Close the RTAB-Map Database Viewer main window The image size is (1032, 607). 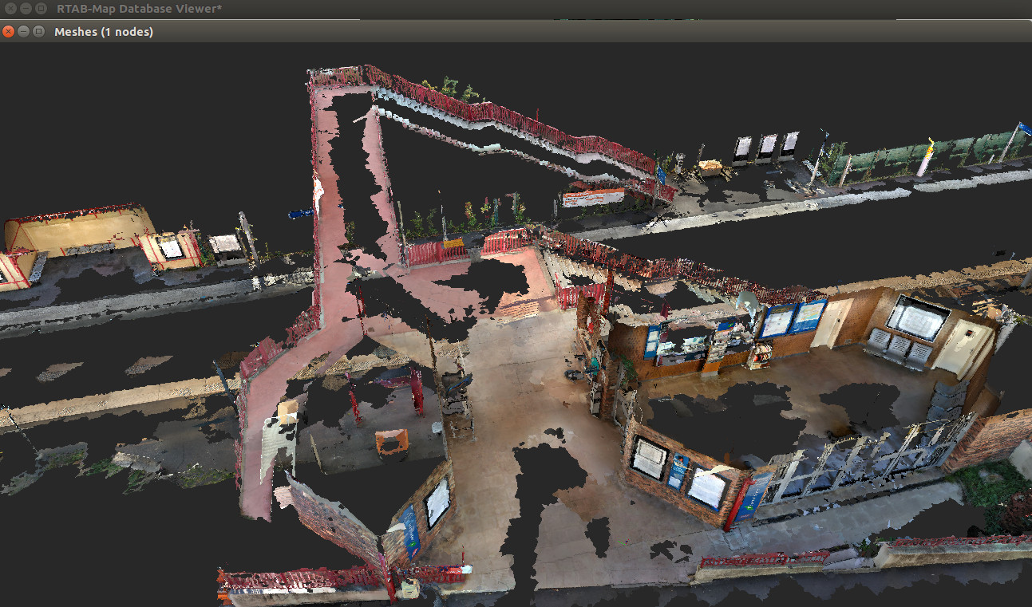(x=10, y=8)
